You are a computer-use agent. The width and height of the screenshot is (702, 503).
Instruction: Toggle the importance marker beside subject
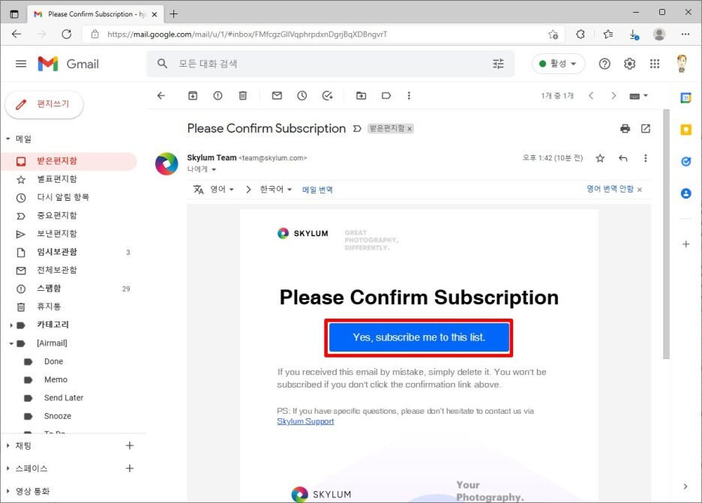(x=357, y=129)
